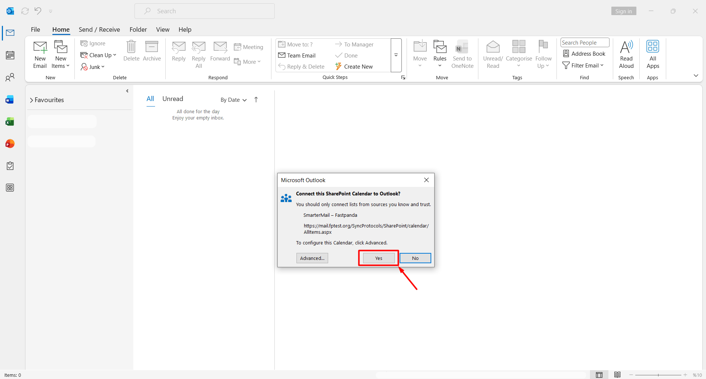
Task: Open the People view in sidebar
Action: [10, 77]
